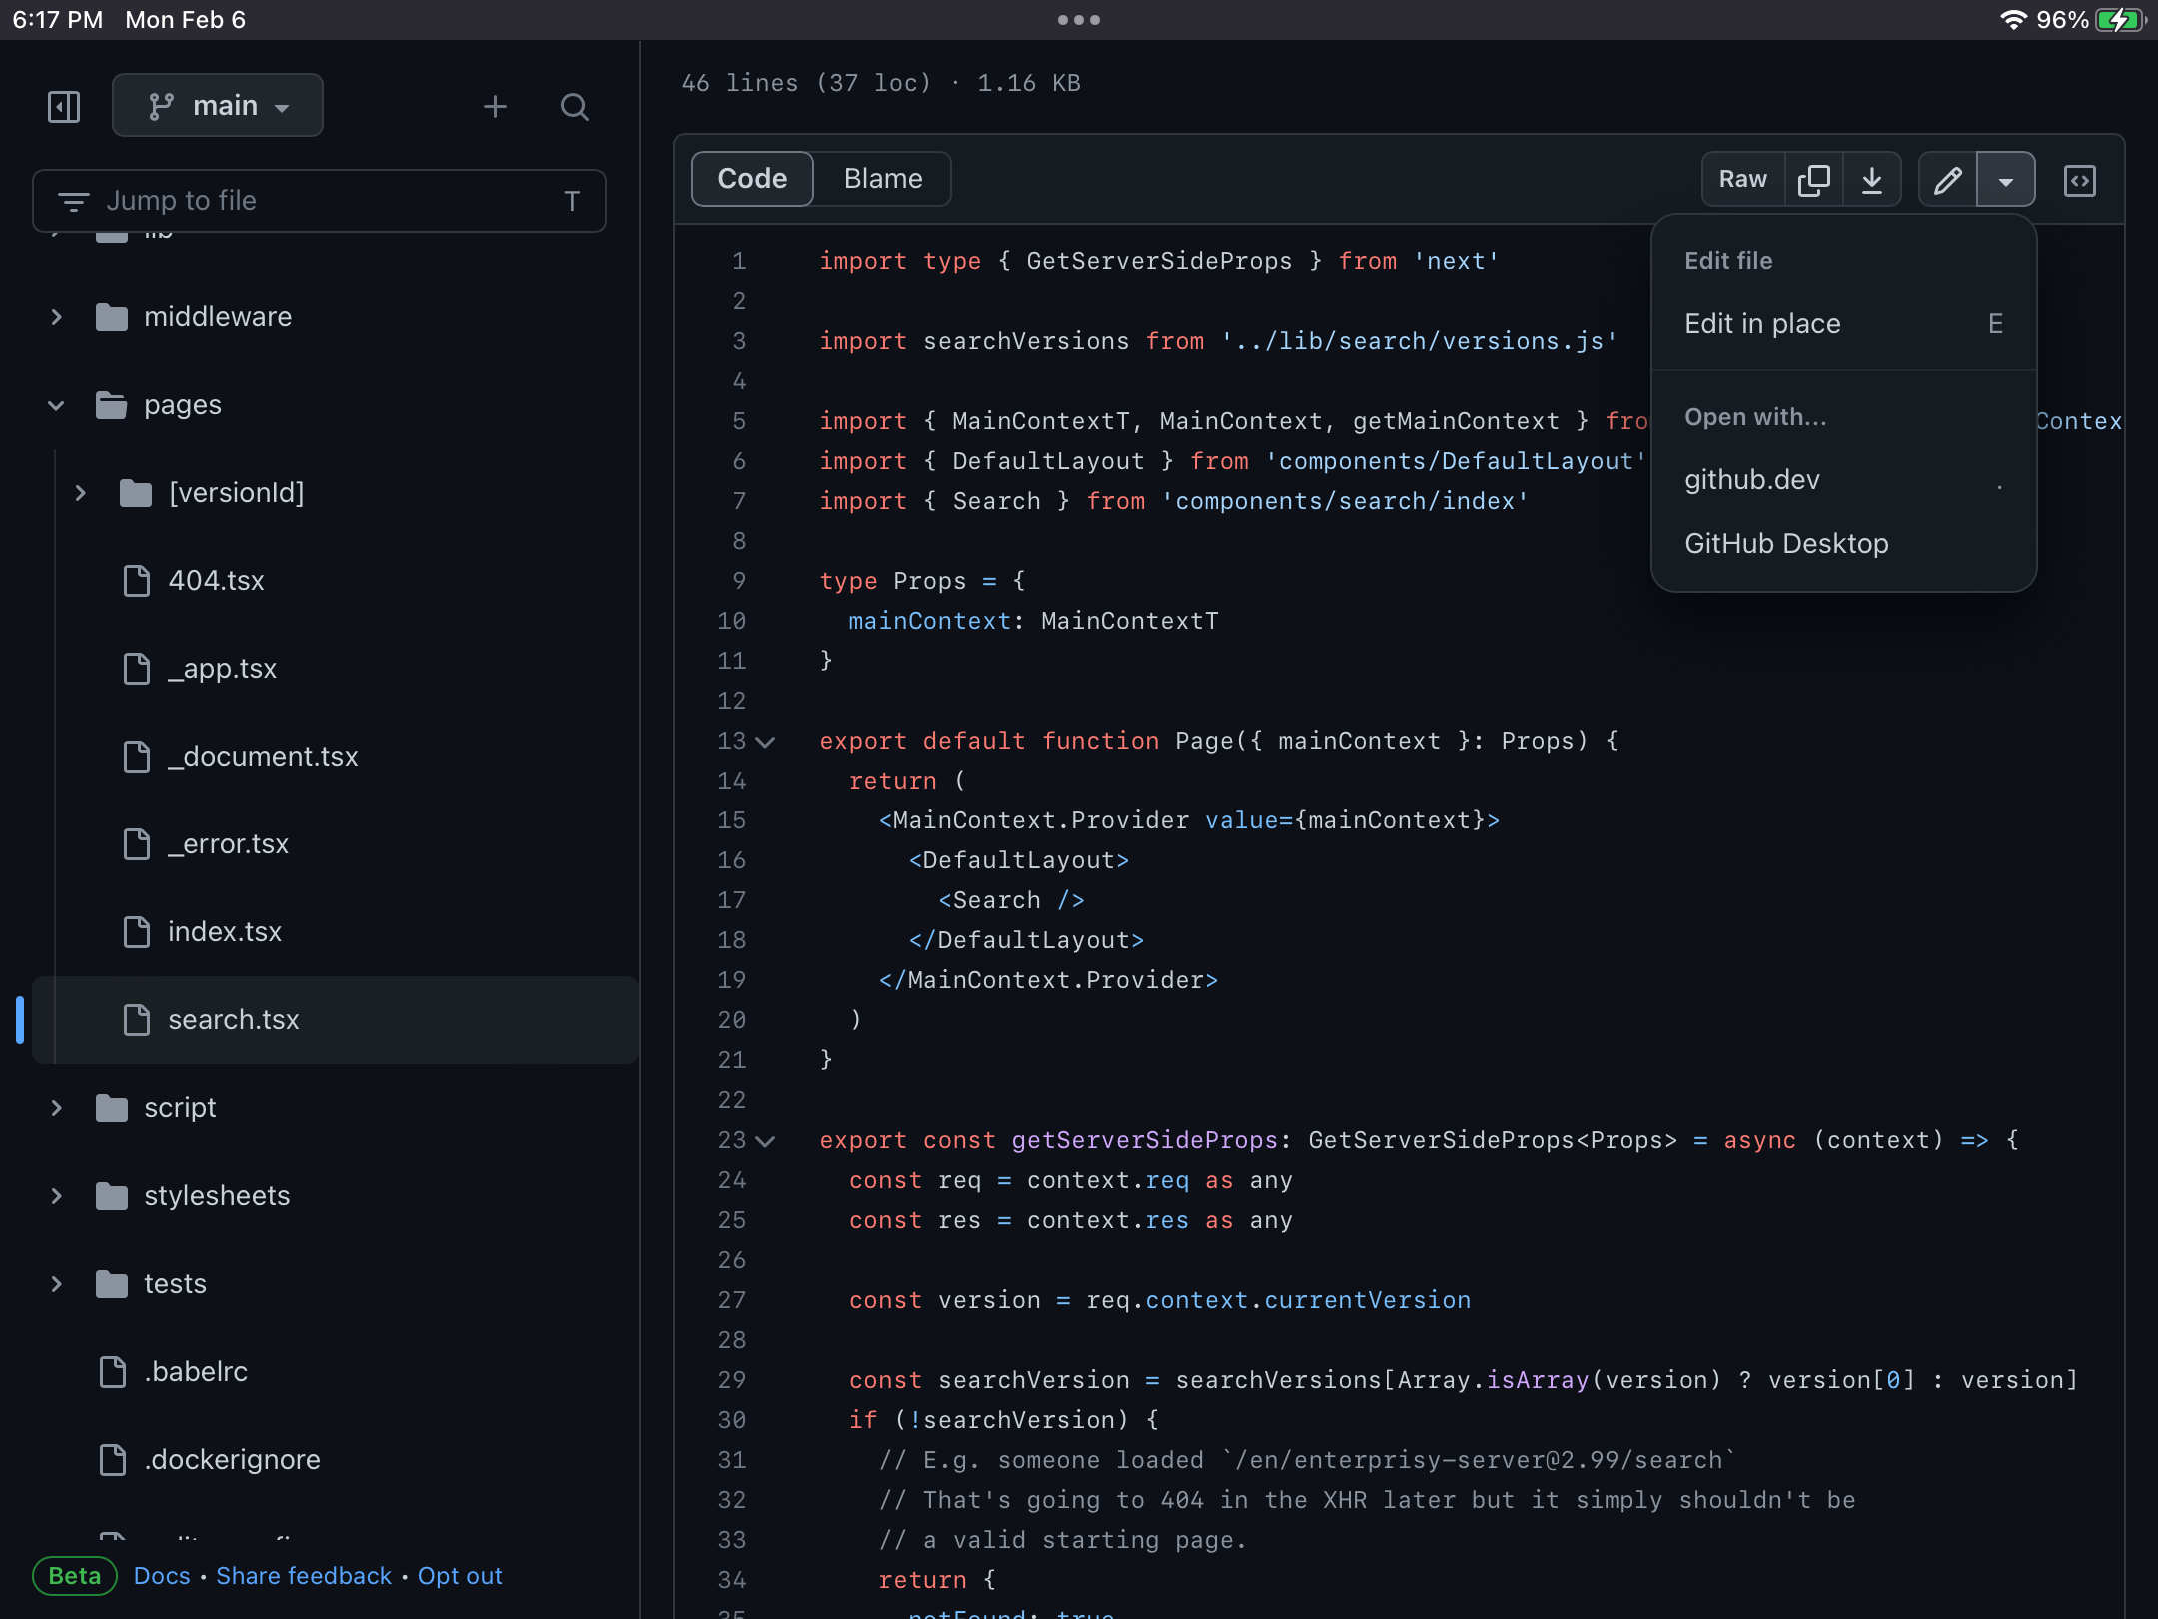Copy the raw file contents
Screen dimensions: 2158x1619
click(1813, 180)
